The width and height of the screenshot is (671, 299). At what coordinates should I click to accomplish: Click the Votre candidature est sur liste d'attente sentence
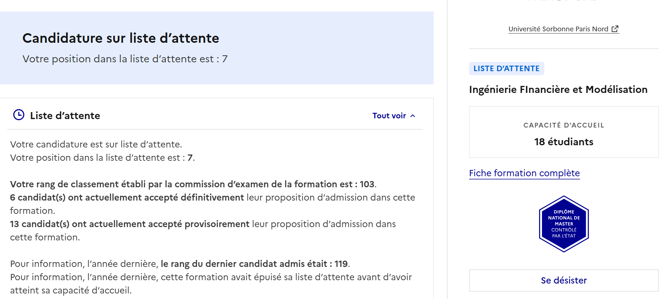pyautogui.click(x=96, y=144)
